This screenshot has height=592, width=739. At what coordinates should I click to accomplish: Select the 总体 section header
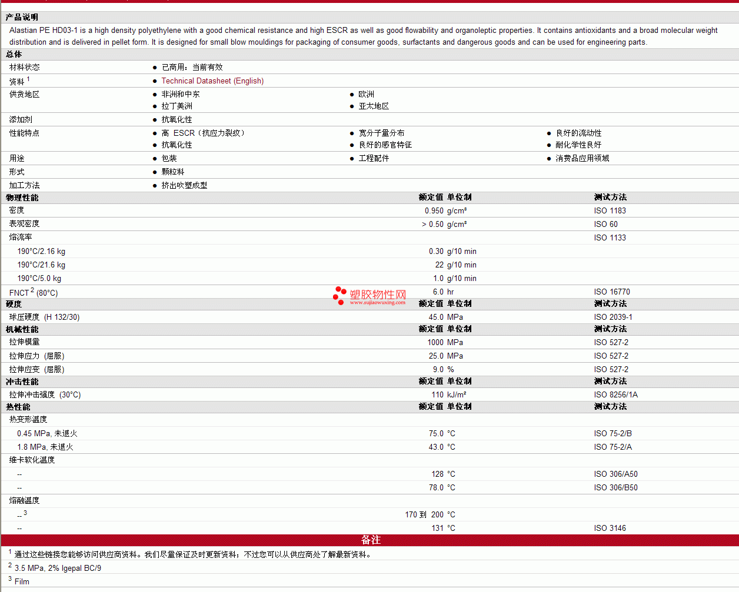pos(14,55)
